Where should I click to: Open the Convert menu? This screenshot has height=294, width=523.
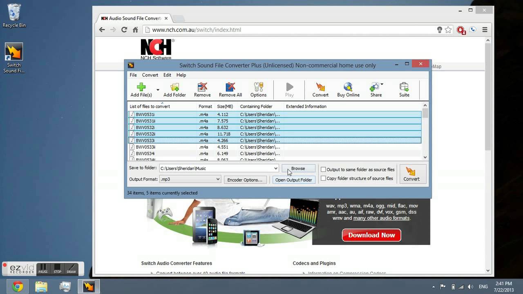(x=150, y=75)
